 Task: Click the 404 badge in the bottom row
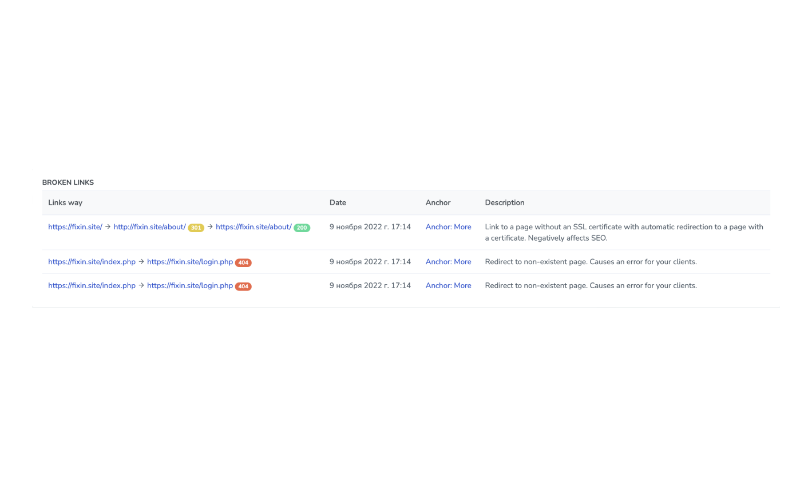tap(243, 286)
